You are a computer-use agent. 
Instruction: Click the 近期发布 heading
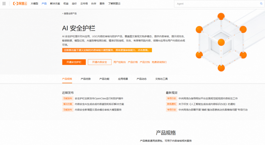[x=68, y=93]
